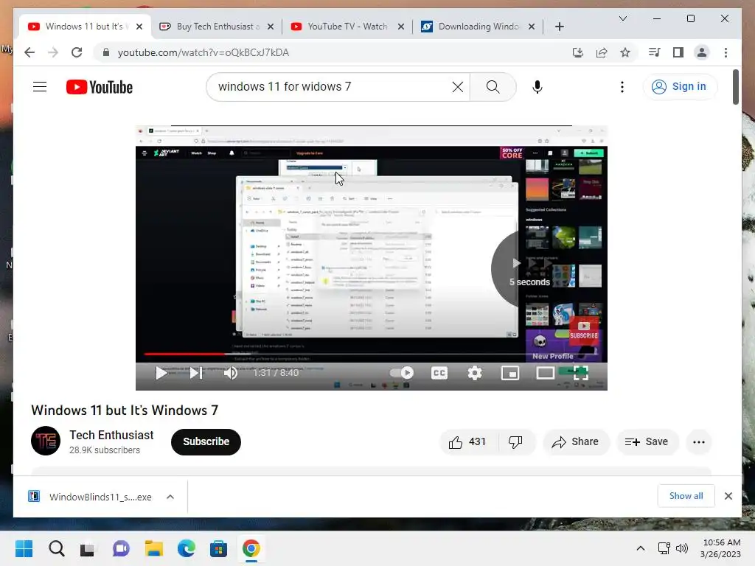Expand WindowBlinds download options arrow

170,497
